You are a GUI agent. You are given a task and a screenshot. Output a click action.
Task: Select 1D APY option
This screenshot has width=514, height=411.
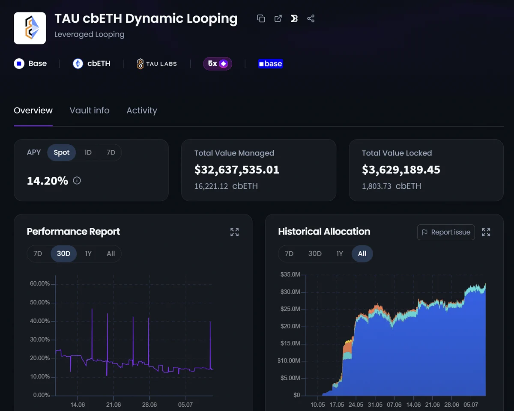(x=88, y=152)
